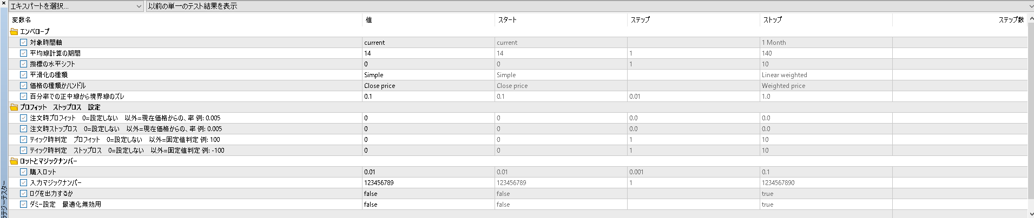Click the プロフィット ストップロス 設定 folder icon
1034x218 pixels.
(14, 107)
